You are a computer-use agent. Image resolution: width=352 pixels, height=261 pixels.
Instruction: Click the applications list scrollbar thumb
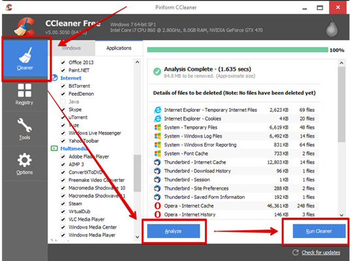137,173
